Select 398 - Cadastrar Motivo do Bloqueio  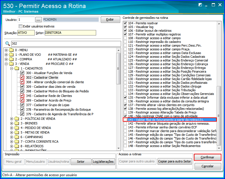tap(57, 91)
